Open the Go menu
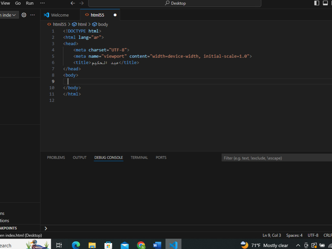The height and width of the screenshot is (249, 332). tap(18, 3)
